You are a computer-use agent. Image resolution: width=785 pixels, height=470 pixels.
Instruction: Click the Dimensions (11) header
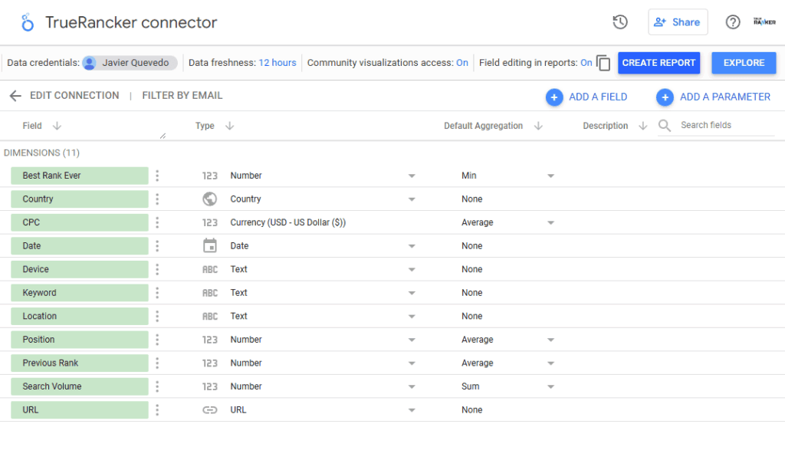(x=41, y=153)
